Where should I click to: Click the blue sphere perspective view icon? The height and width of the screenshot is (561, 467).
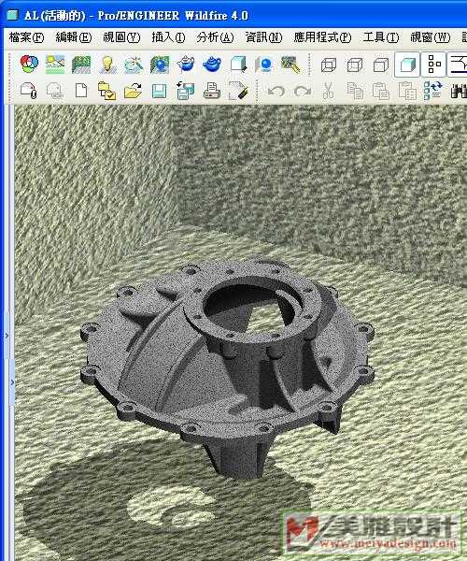tap(160, 65)
